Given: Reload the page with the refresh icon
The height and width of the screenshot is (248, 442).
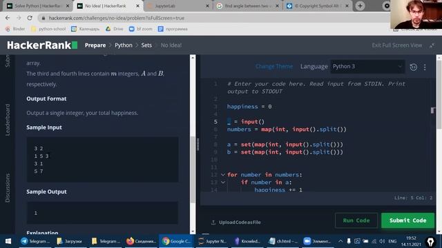Looking at the screenshot, I should [x=30, y=18].
